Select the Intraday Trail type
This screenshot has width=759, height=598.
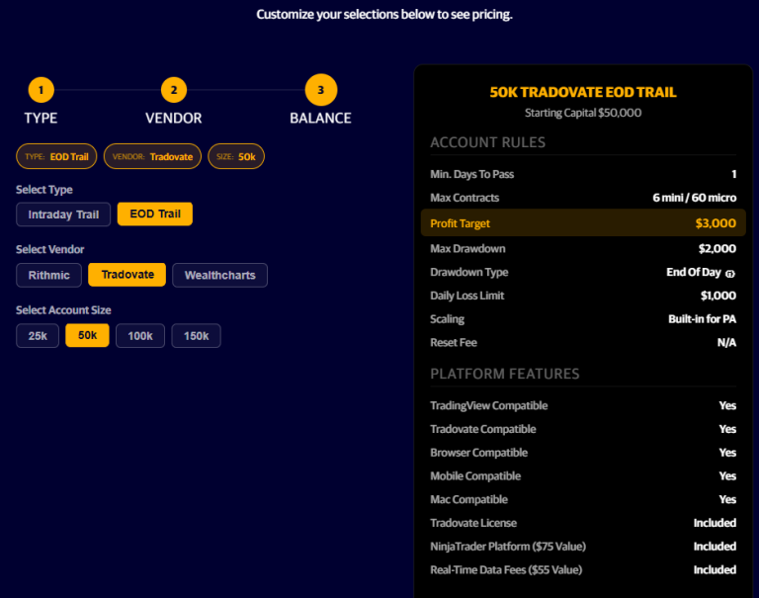pos(63,214)
